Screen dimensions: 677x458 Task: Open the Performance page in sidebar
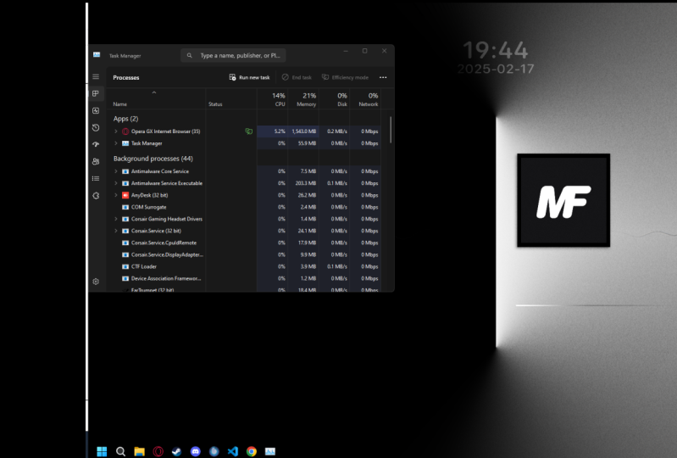point(96,110)
